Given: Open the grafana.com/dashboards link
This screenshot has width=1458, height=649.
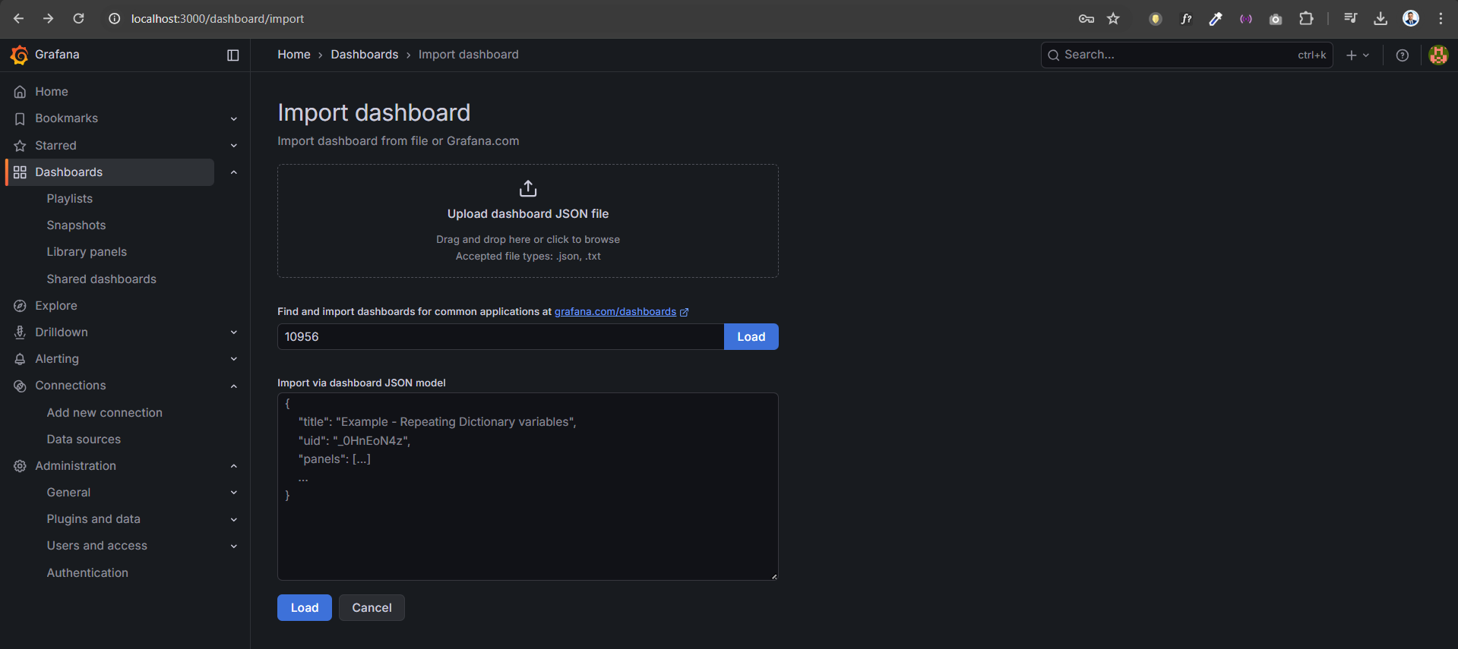Looking at the screenshot, I should coord(615,312).
